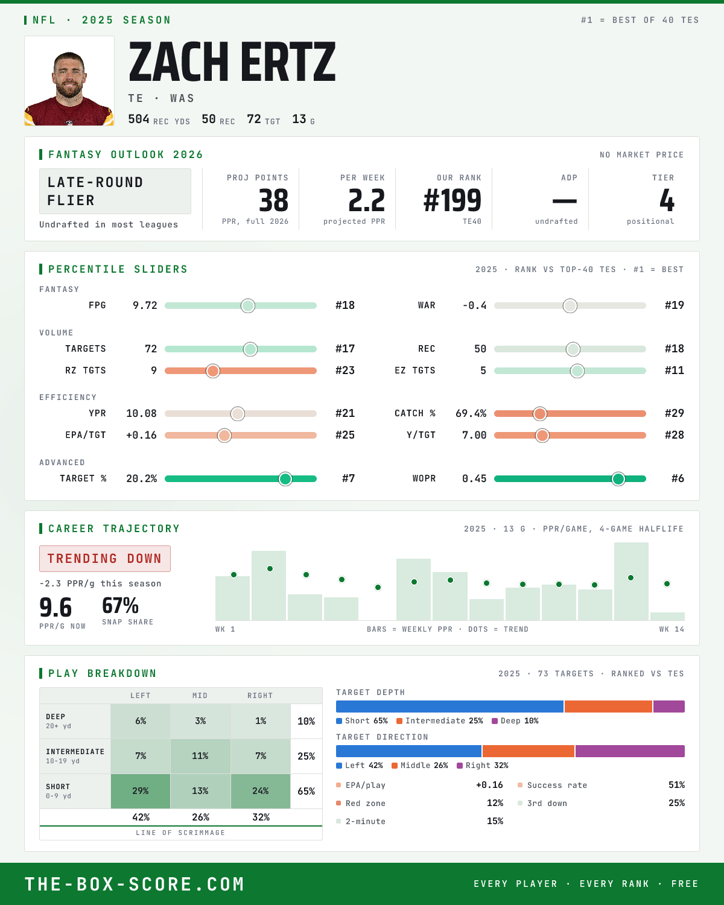Click the short right 24% heatmap cell
This screenshot has height=905, width=724.
pos(261,791)
